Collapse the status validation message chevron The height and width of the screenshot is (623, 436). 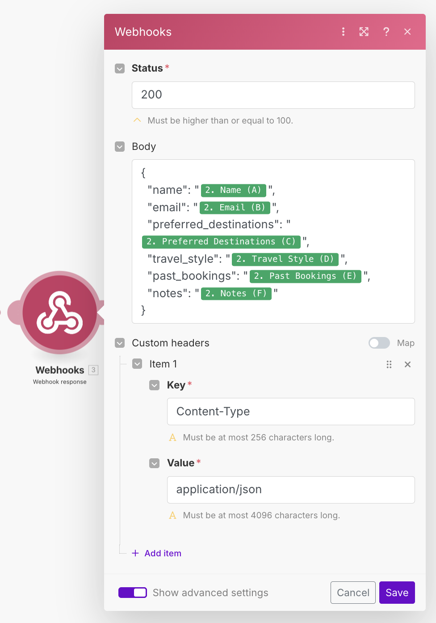point(137,120)
